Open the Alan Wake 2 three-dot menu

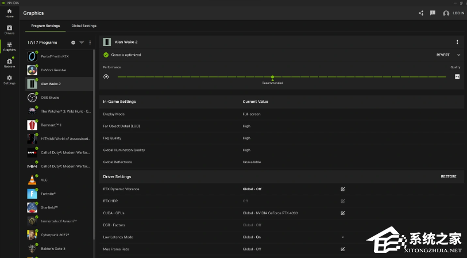tap(457, 42)
